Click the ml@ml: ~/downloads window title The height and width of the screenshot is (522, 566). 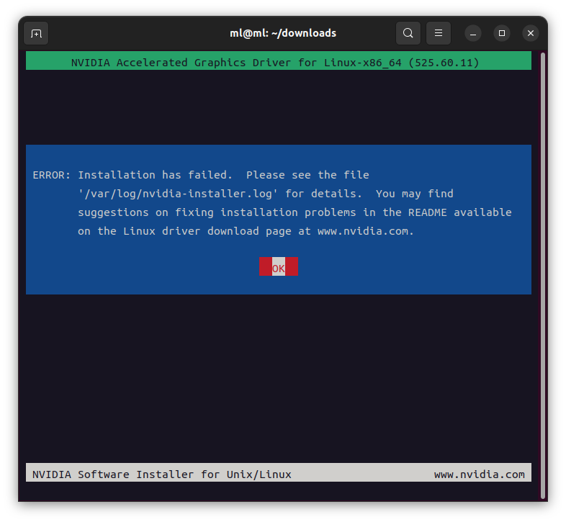283,33
